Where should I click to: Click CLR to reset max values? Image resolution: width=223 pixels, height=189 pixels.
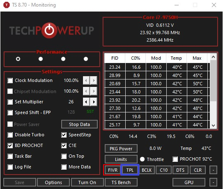tap(198, 170)
